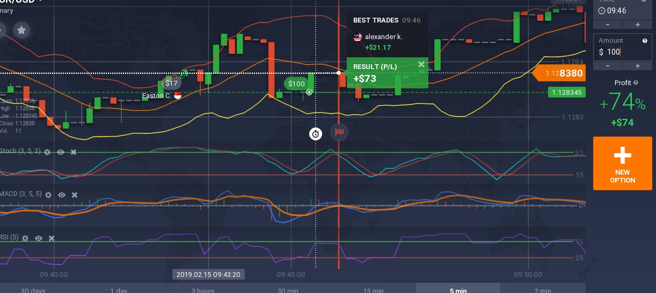Click the orange current price tag 1.128380
Image resolution: width=656 pixels, height=293 pixels.
(559, 73)
